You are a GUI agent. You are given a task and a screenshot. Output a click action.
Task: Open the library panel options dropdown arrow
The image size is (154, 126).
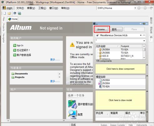(x=141, y=24)
